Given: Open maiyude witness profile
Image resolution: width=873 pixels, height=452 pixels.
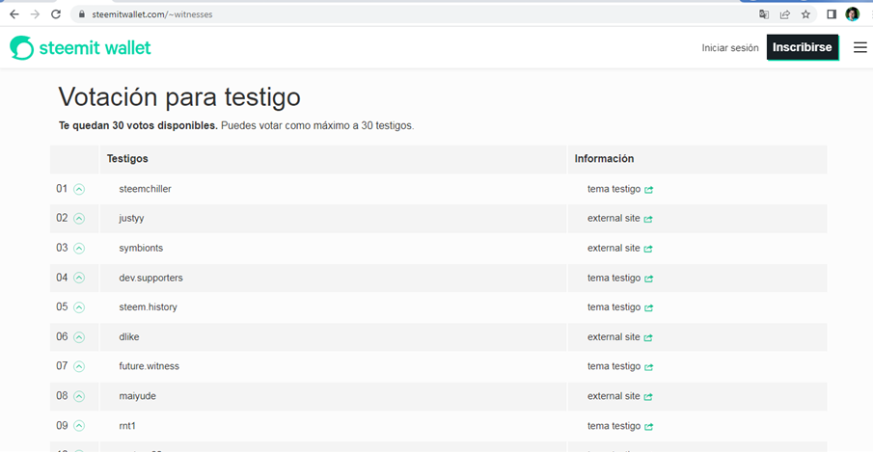Looking at the screenshot, I should [138, 396].
